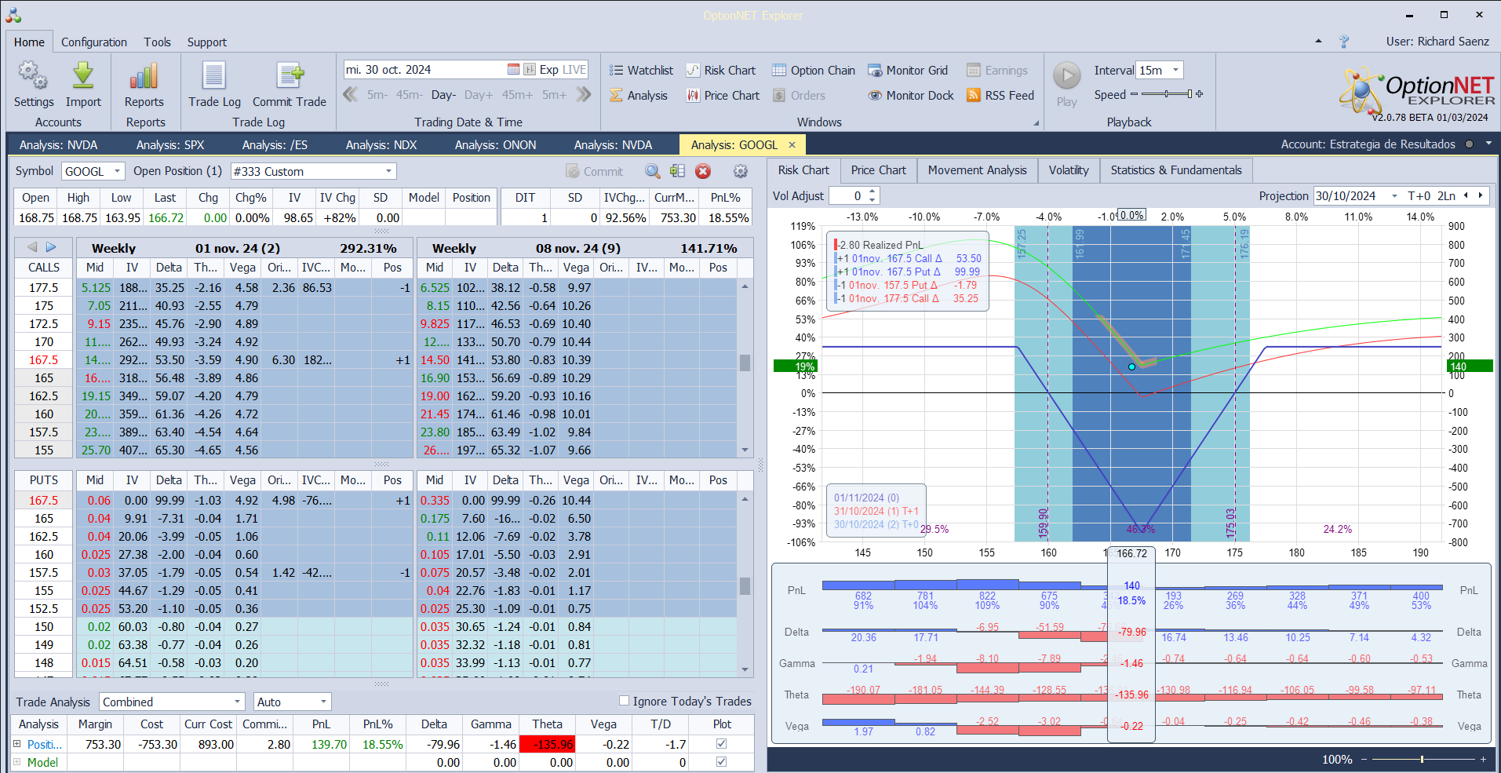Enable Ignore Today's Trades checkbox
The image size is (1501, 773).
coord(625,701)
